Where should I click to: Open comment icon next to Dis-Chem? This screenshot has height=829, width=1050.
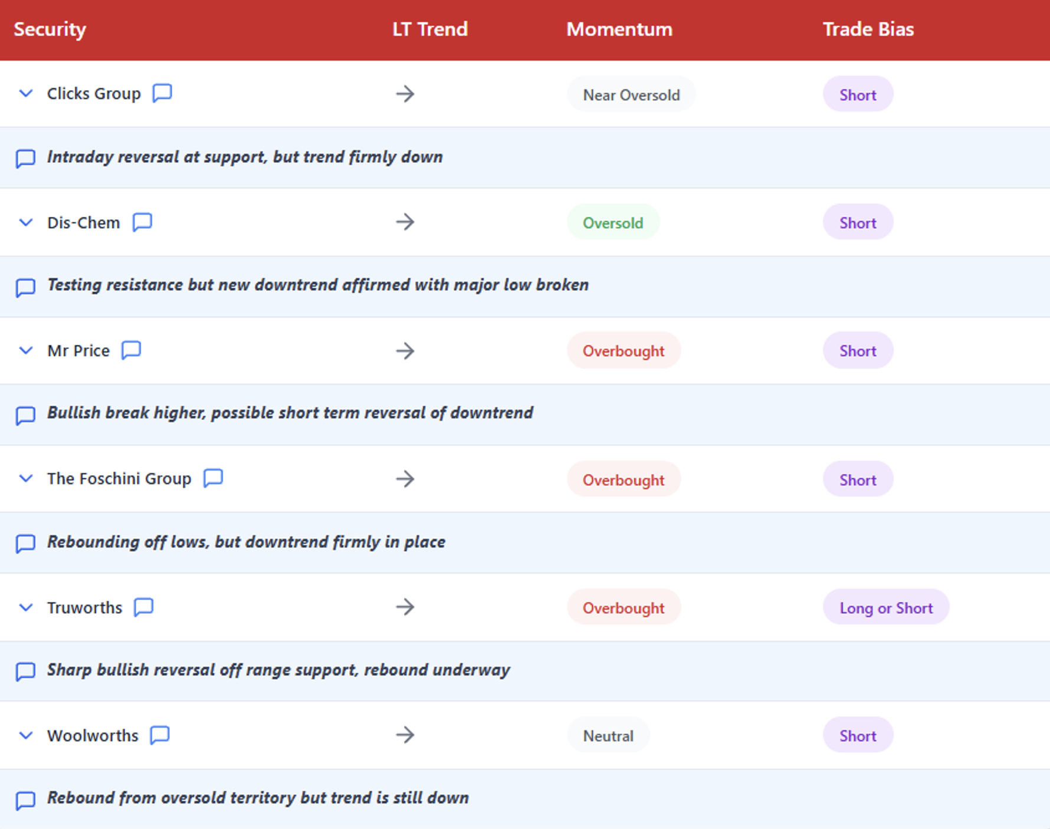[x=142, y=222]
